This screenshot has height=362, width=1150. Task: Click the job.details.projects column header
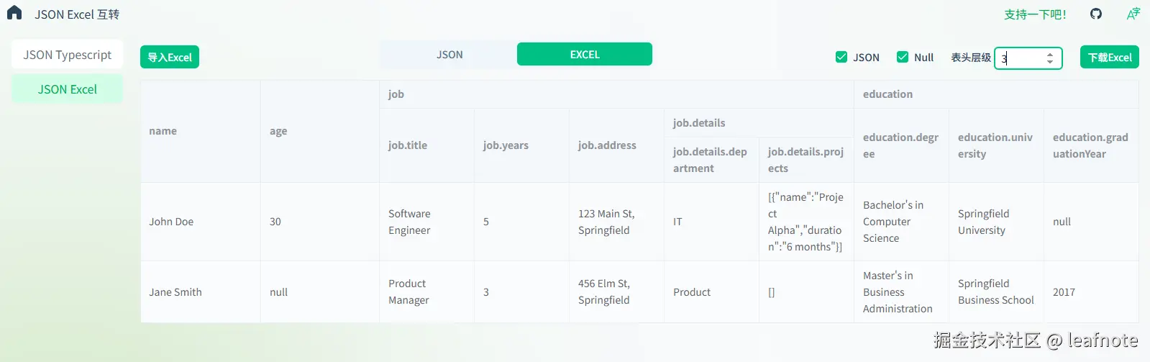click(806, 160)
